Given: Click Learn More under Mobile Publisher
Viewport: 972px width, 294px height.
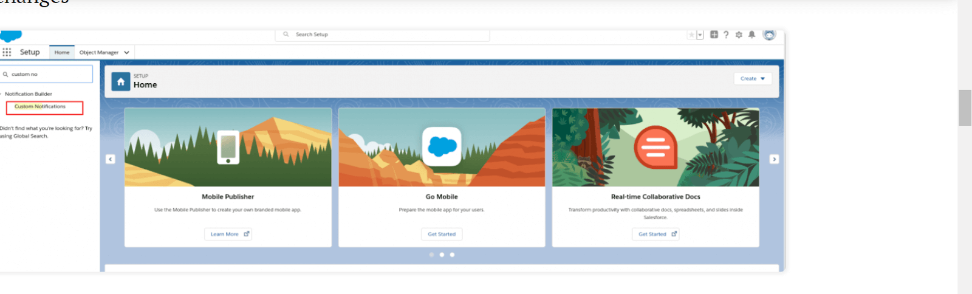Looking at the screenshot, I should [228, 234].
